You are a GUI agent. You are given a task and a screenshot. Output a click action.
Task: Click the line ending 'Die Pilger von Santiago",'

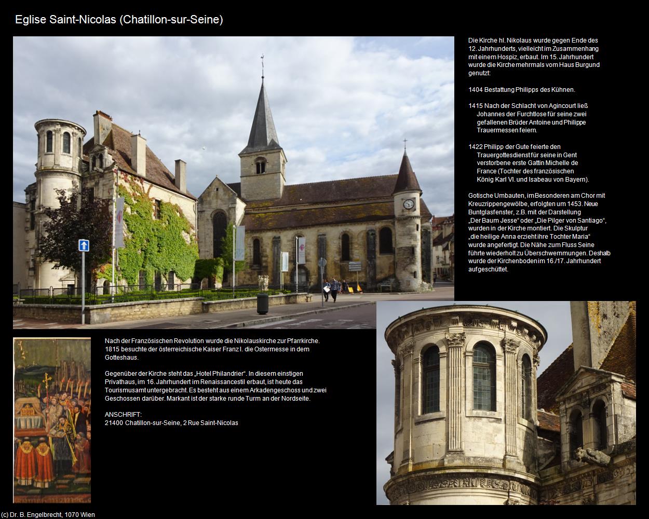(537, 221)
